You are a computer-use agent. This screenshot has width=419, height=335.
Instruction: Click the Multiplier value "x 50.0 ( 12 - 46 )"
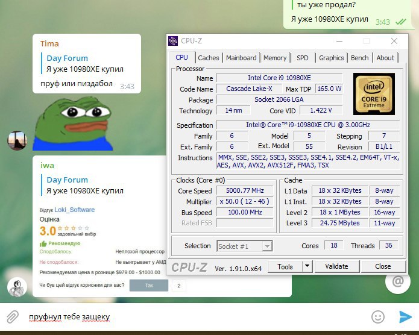click(x=245, y=201)
